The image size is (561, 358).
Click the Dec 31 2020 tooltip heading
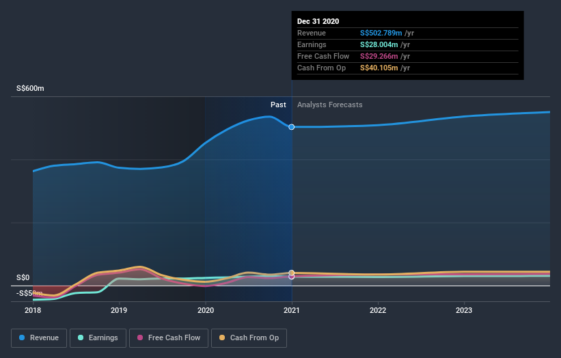318,21
